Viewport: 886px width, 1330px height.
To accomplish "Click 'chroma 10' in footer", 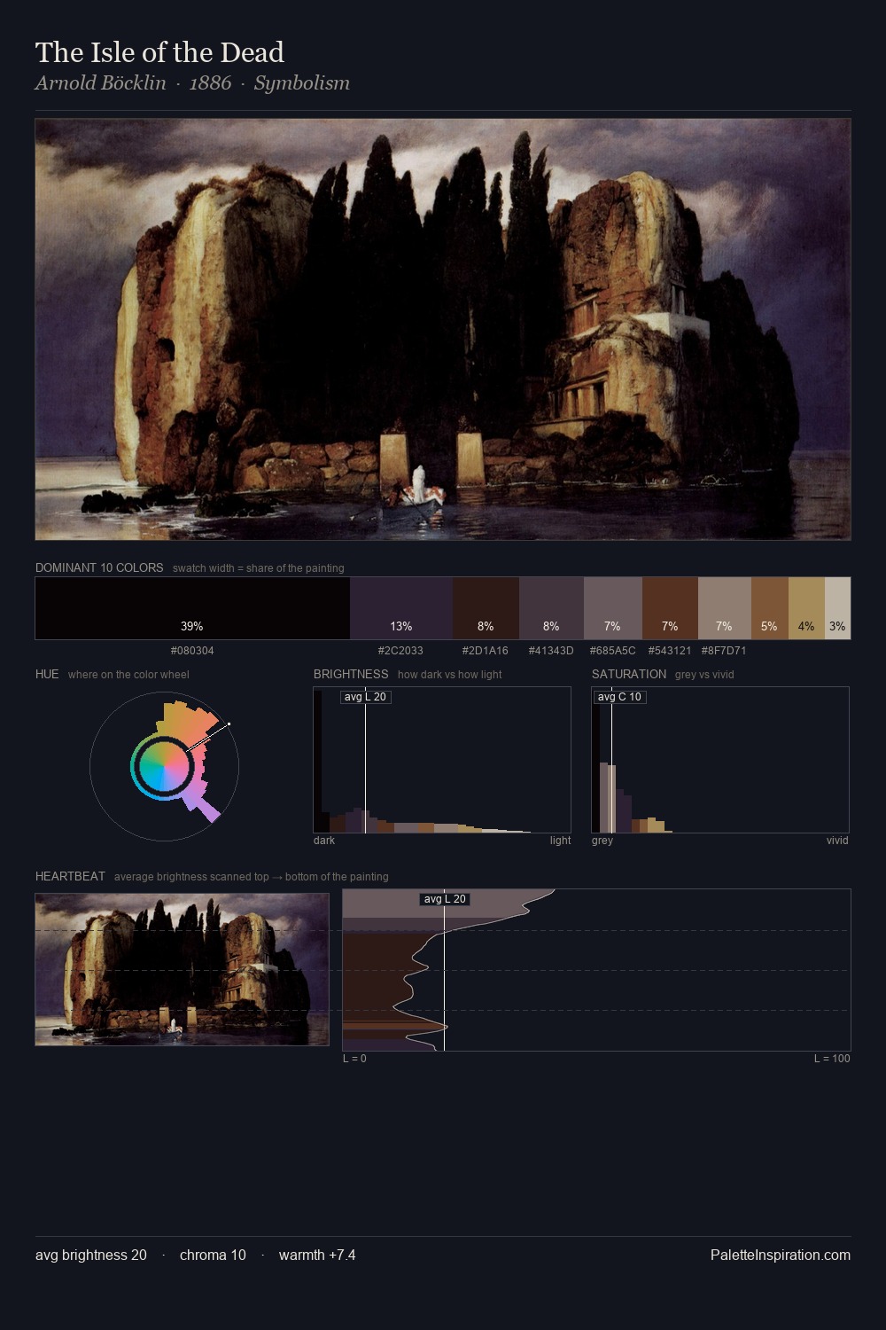I will pyautogui.click(x=213, y=1256).
